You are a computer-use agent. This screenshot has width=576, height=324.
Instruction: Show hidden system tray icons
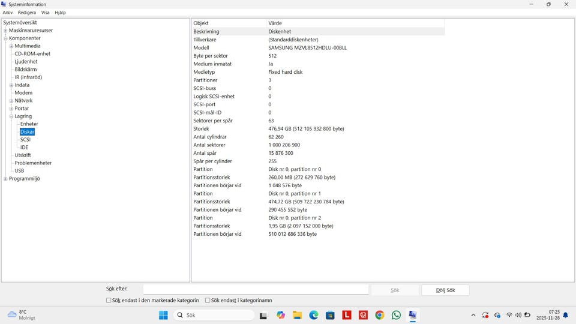tap(473, 315)
